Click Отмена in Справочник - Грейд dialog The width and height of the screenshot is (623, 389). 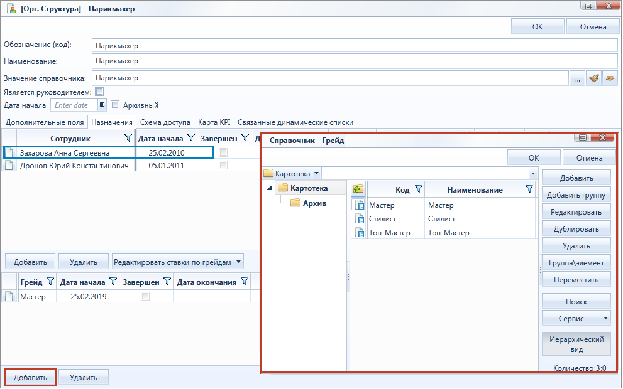[x=589, y=157]
